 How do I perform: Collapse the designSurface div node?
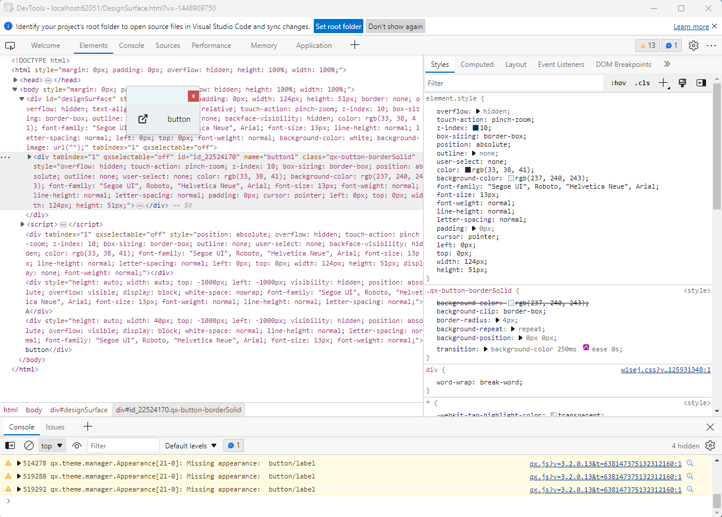coord(22,99)
